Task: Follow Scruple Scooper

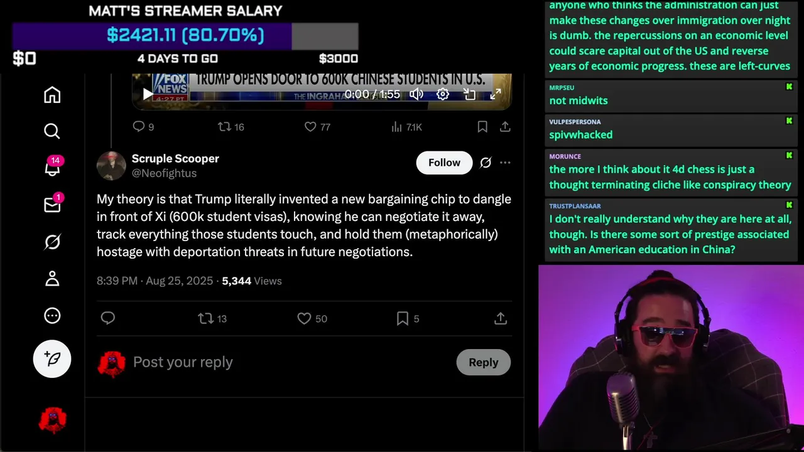Action: (444, 163)
